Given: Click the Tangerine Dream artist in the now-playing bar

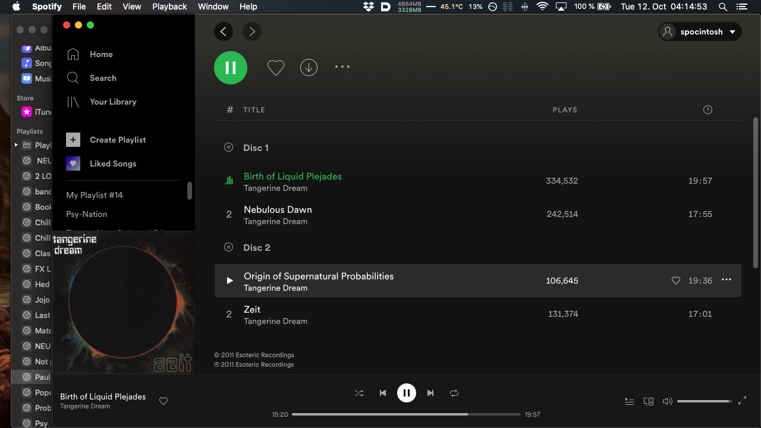Looking at the screenshot, I should pos(85,407).
